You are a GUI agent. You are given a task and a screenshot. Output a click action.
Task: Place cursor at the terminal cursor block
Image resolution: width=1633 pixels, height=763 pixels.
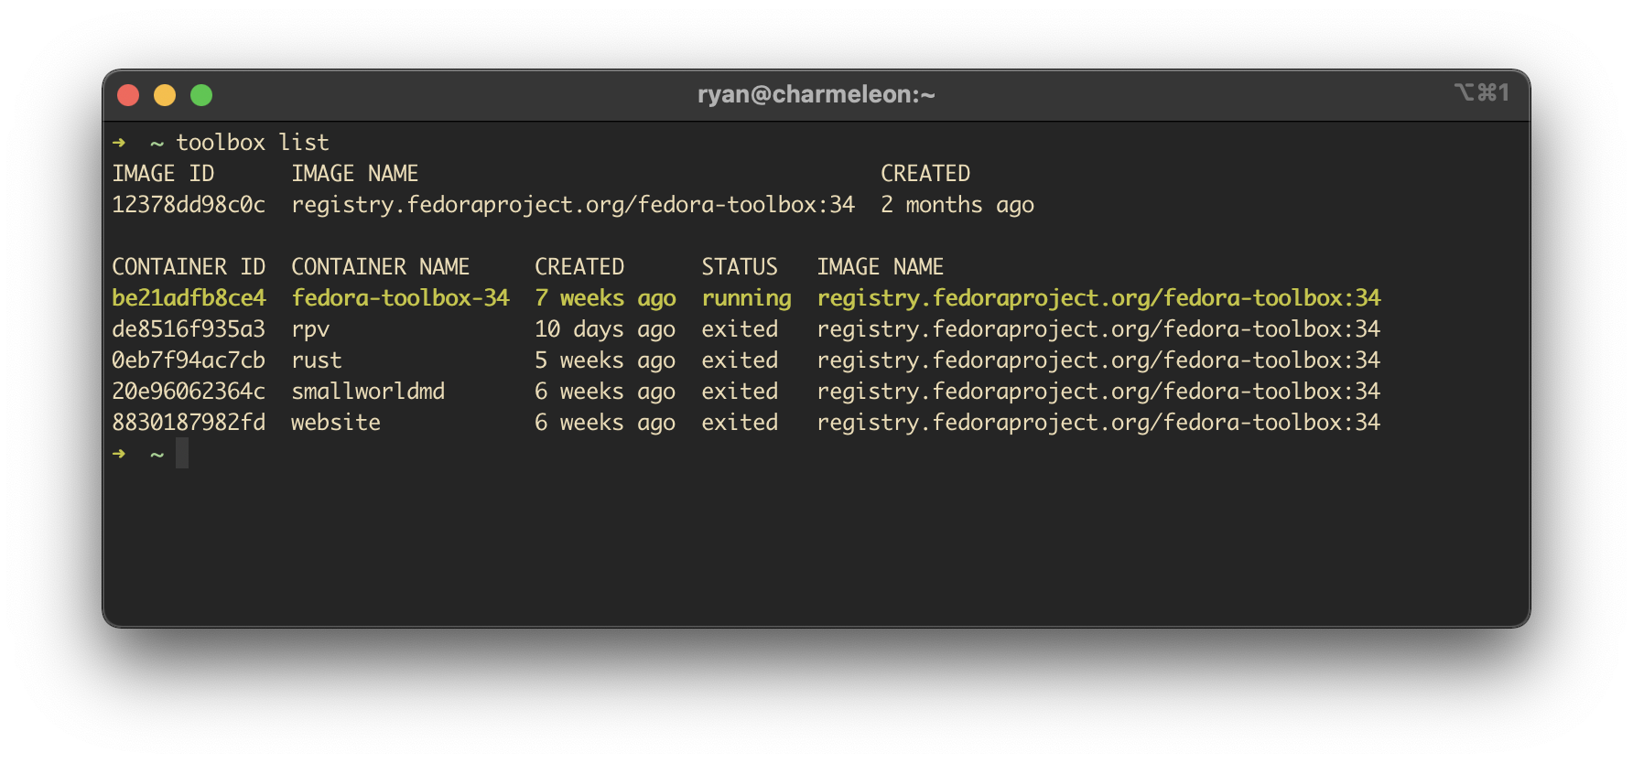tap(182, 454)
